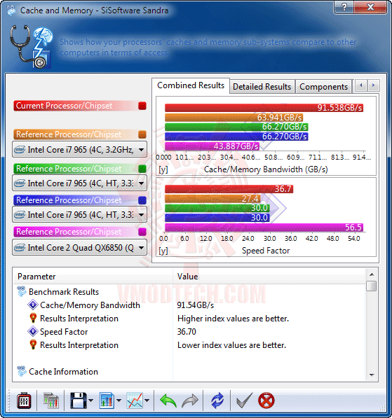The width and height of the screenshot is (392, 418).
Task: Open the Intel Core i7 965 3.2GHz dropdown
Action: point(79,150)
